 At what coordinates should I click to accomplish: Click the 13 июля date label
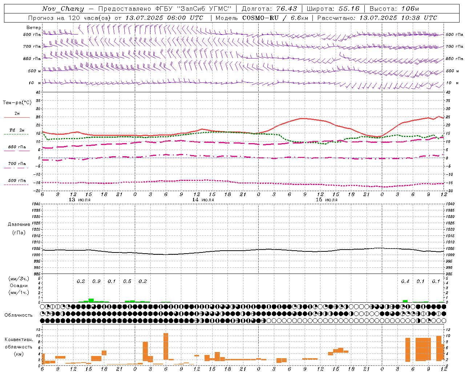coord(80,200)
